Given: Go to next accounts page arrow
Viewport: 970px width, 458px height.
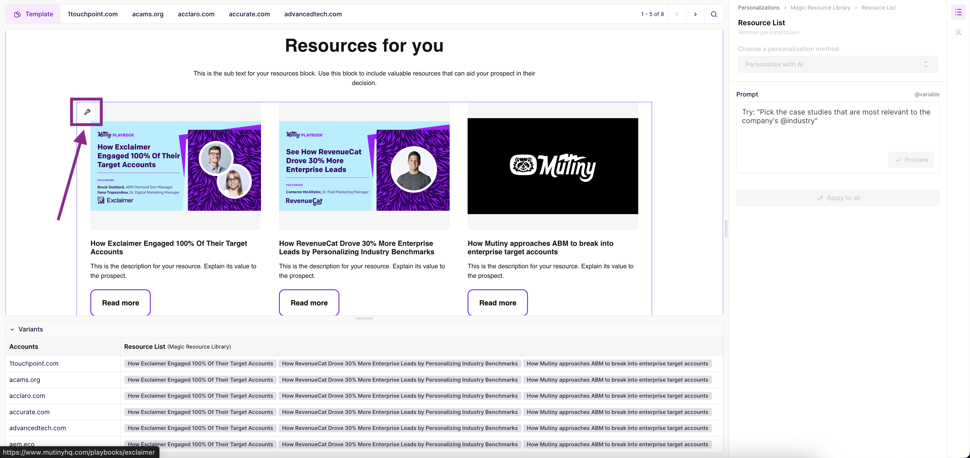Looking at the screenshot, I should pos(695,14).
